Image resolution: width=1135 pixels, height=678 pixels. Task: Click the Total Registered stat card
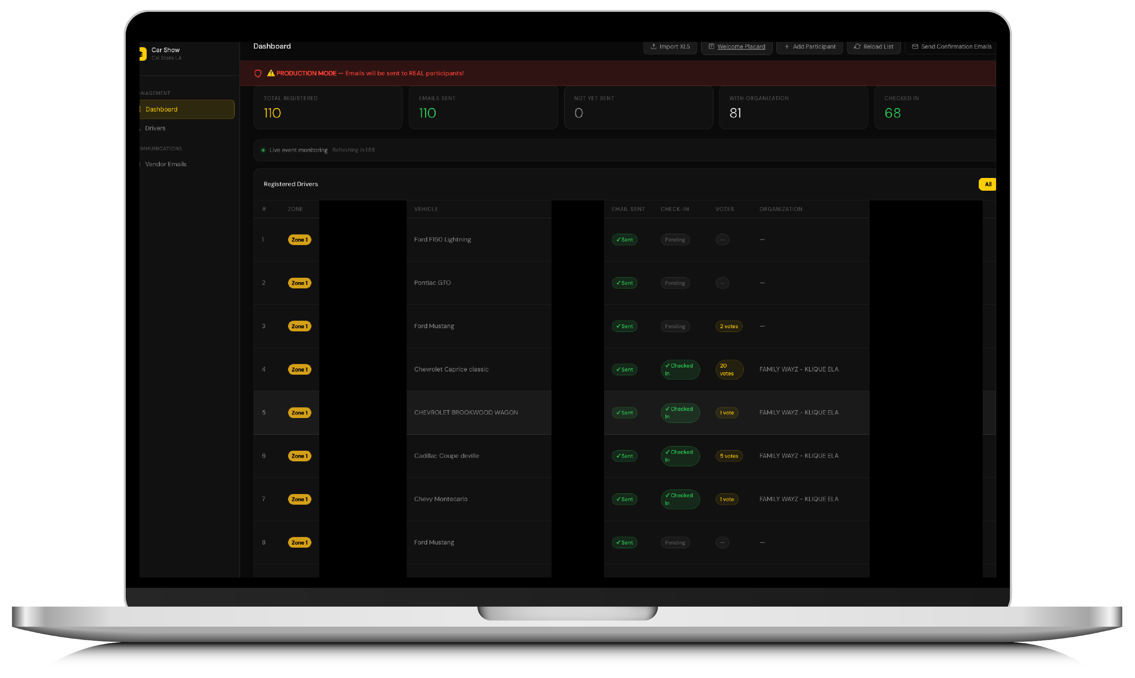point(328,107)
